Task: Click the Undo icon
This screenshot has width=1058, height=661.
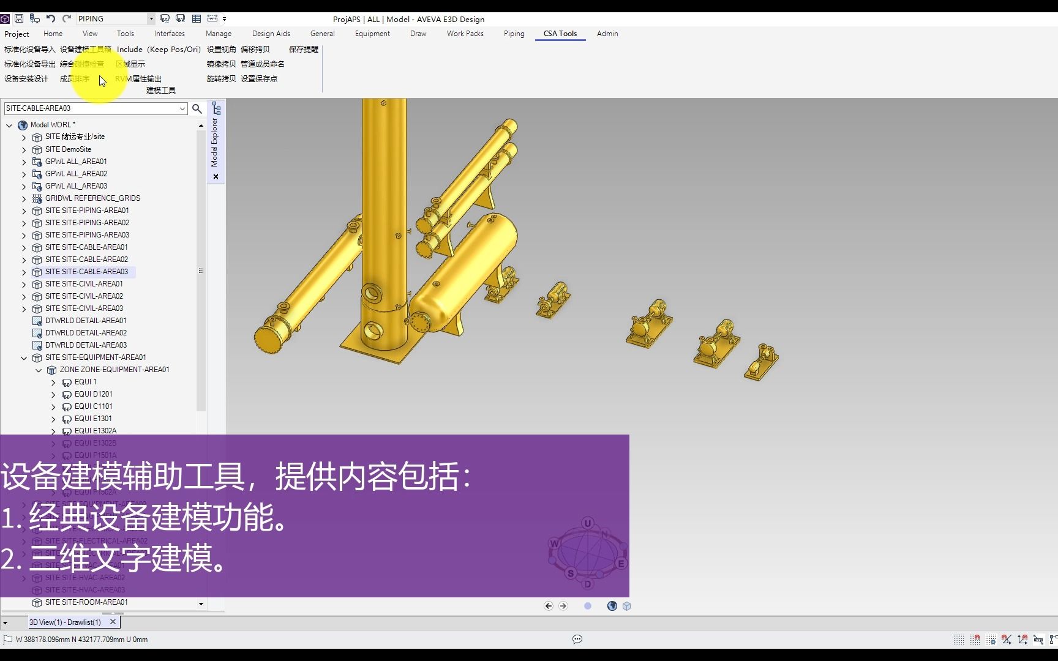Action: pyautogui.click(x=51, y=18)
